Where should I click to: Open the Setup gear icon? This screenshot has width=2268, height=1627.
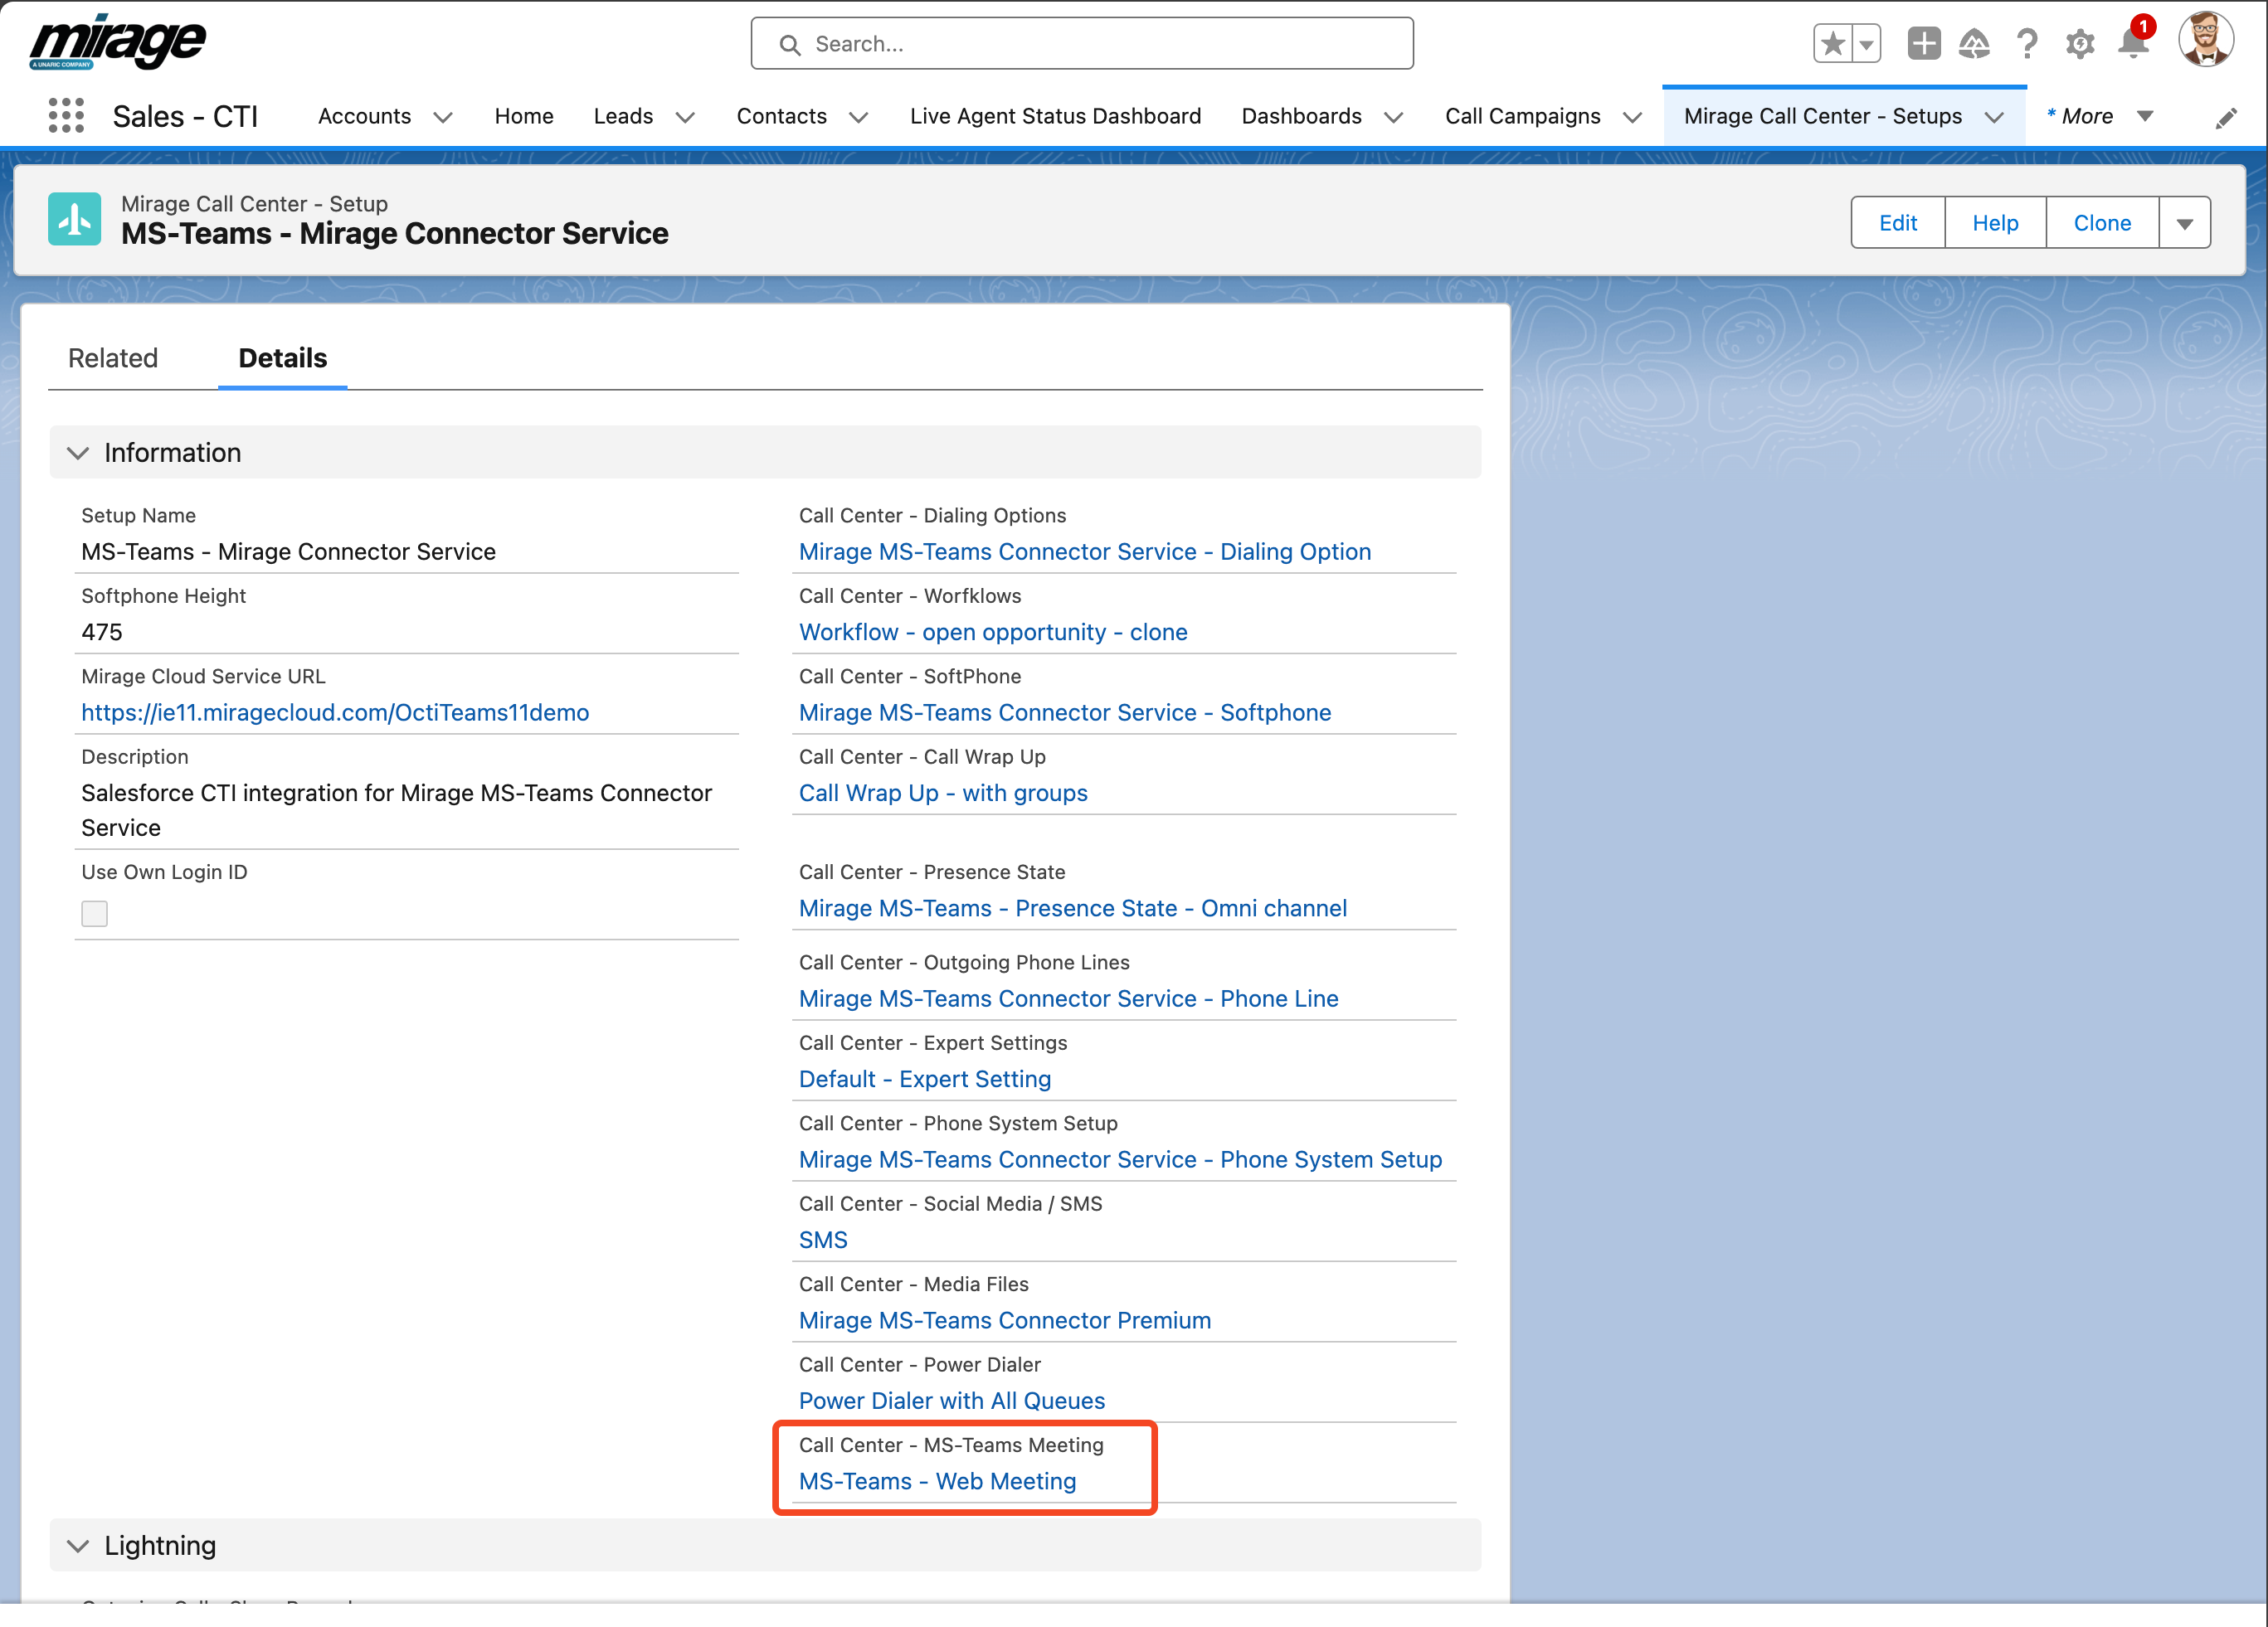(x=2080, y=44)
